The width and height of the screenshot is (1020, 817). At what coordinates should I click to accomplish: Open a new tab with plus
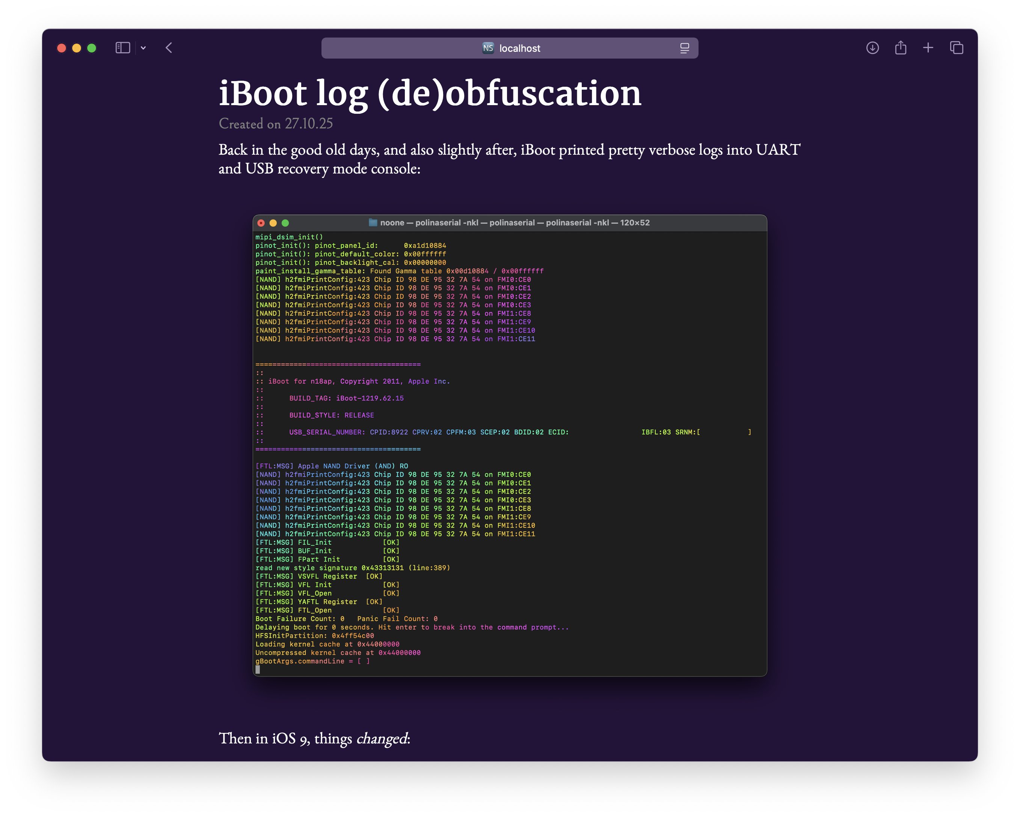point(928,48)
